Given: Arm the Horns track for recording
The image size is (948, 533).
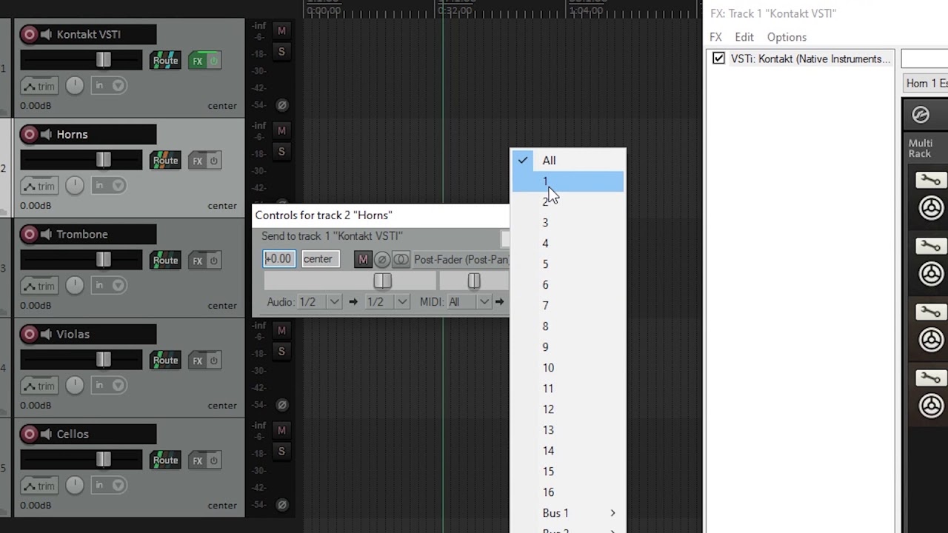Looking at the screenshot, I should 30,134.
